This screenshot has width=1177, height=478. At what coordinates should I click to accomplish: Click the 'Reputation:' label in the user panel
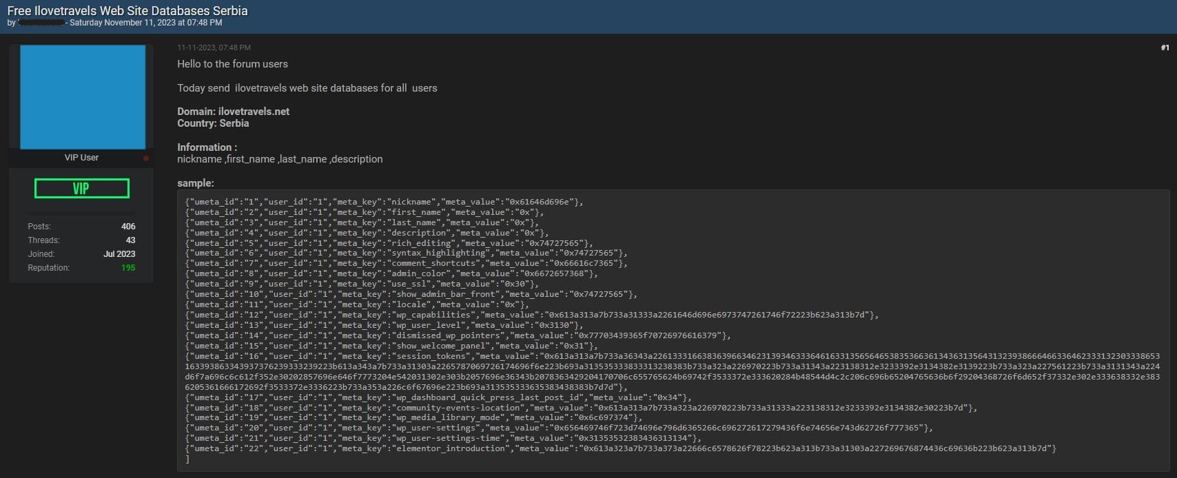coord(48,268)
